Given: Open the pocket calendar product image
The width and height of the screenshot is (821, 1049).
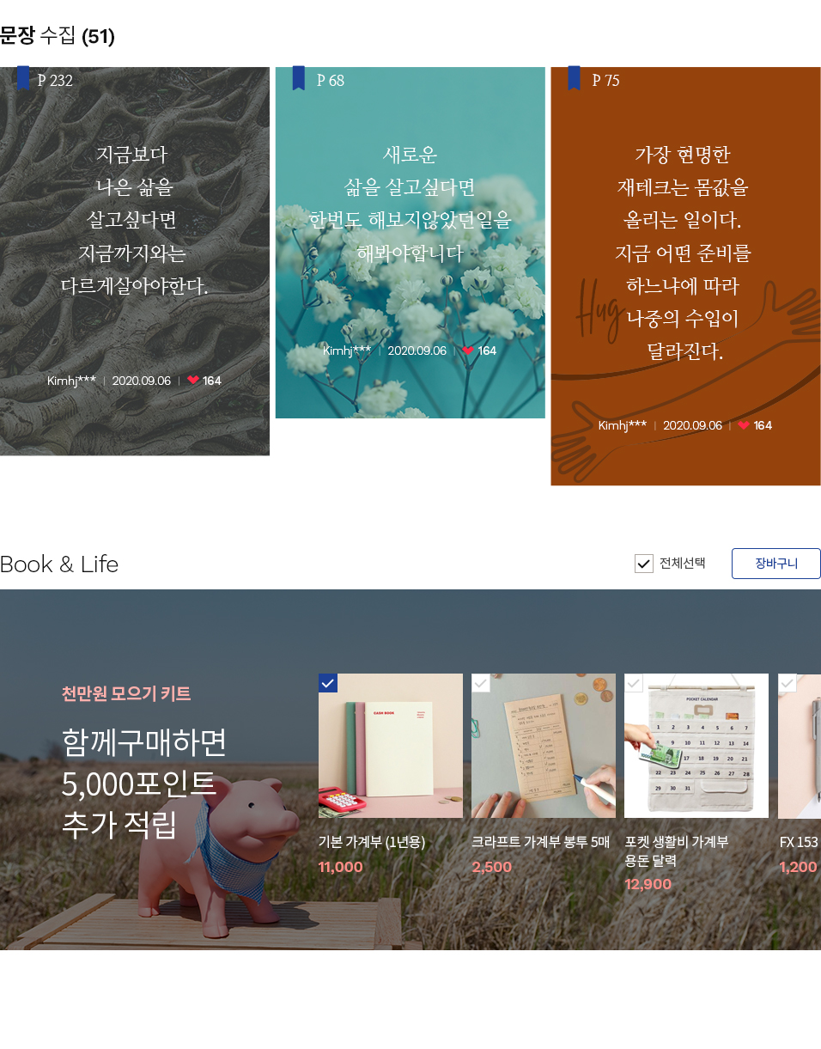Looking at the screenshot, I should pos(696,746).
